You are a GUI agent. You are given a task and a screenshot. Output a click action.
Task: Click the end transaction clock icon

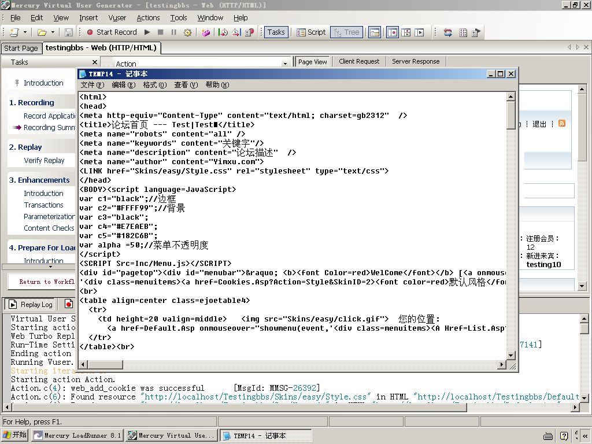(236, 32)
